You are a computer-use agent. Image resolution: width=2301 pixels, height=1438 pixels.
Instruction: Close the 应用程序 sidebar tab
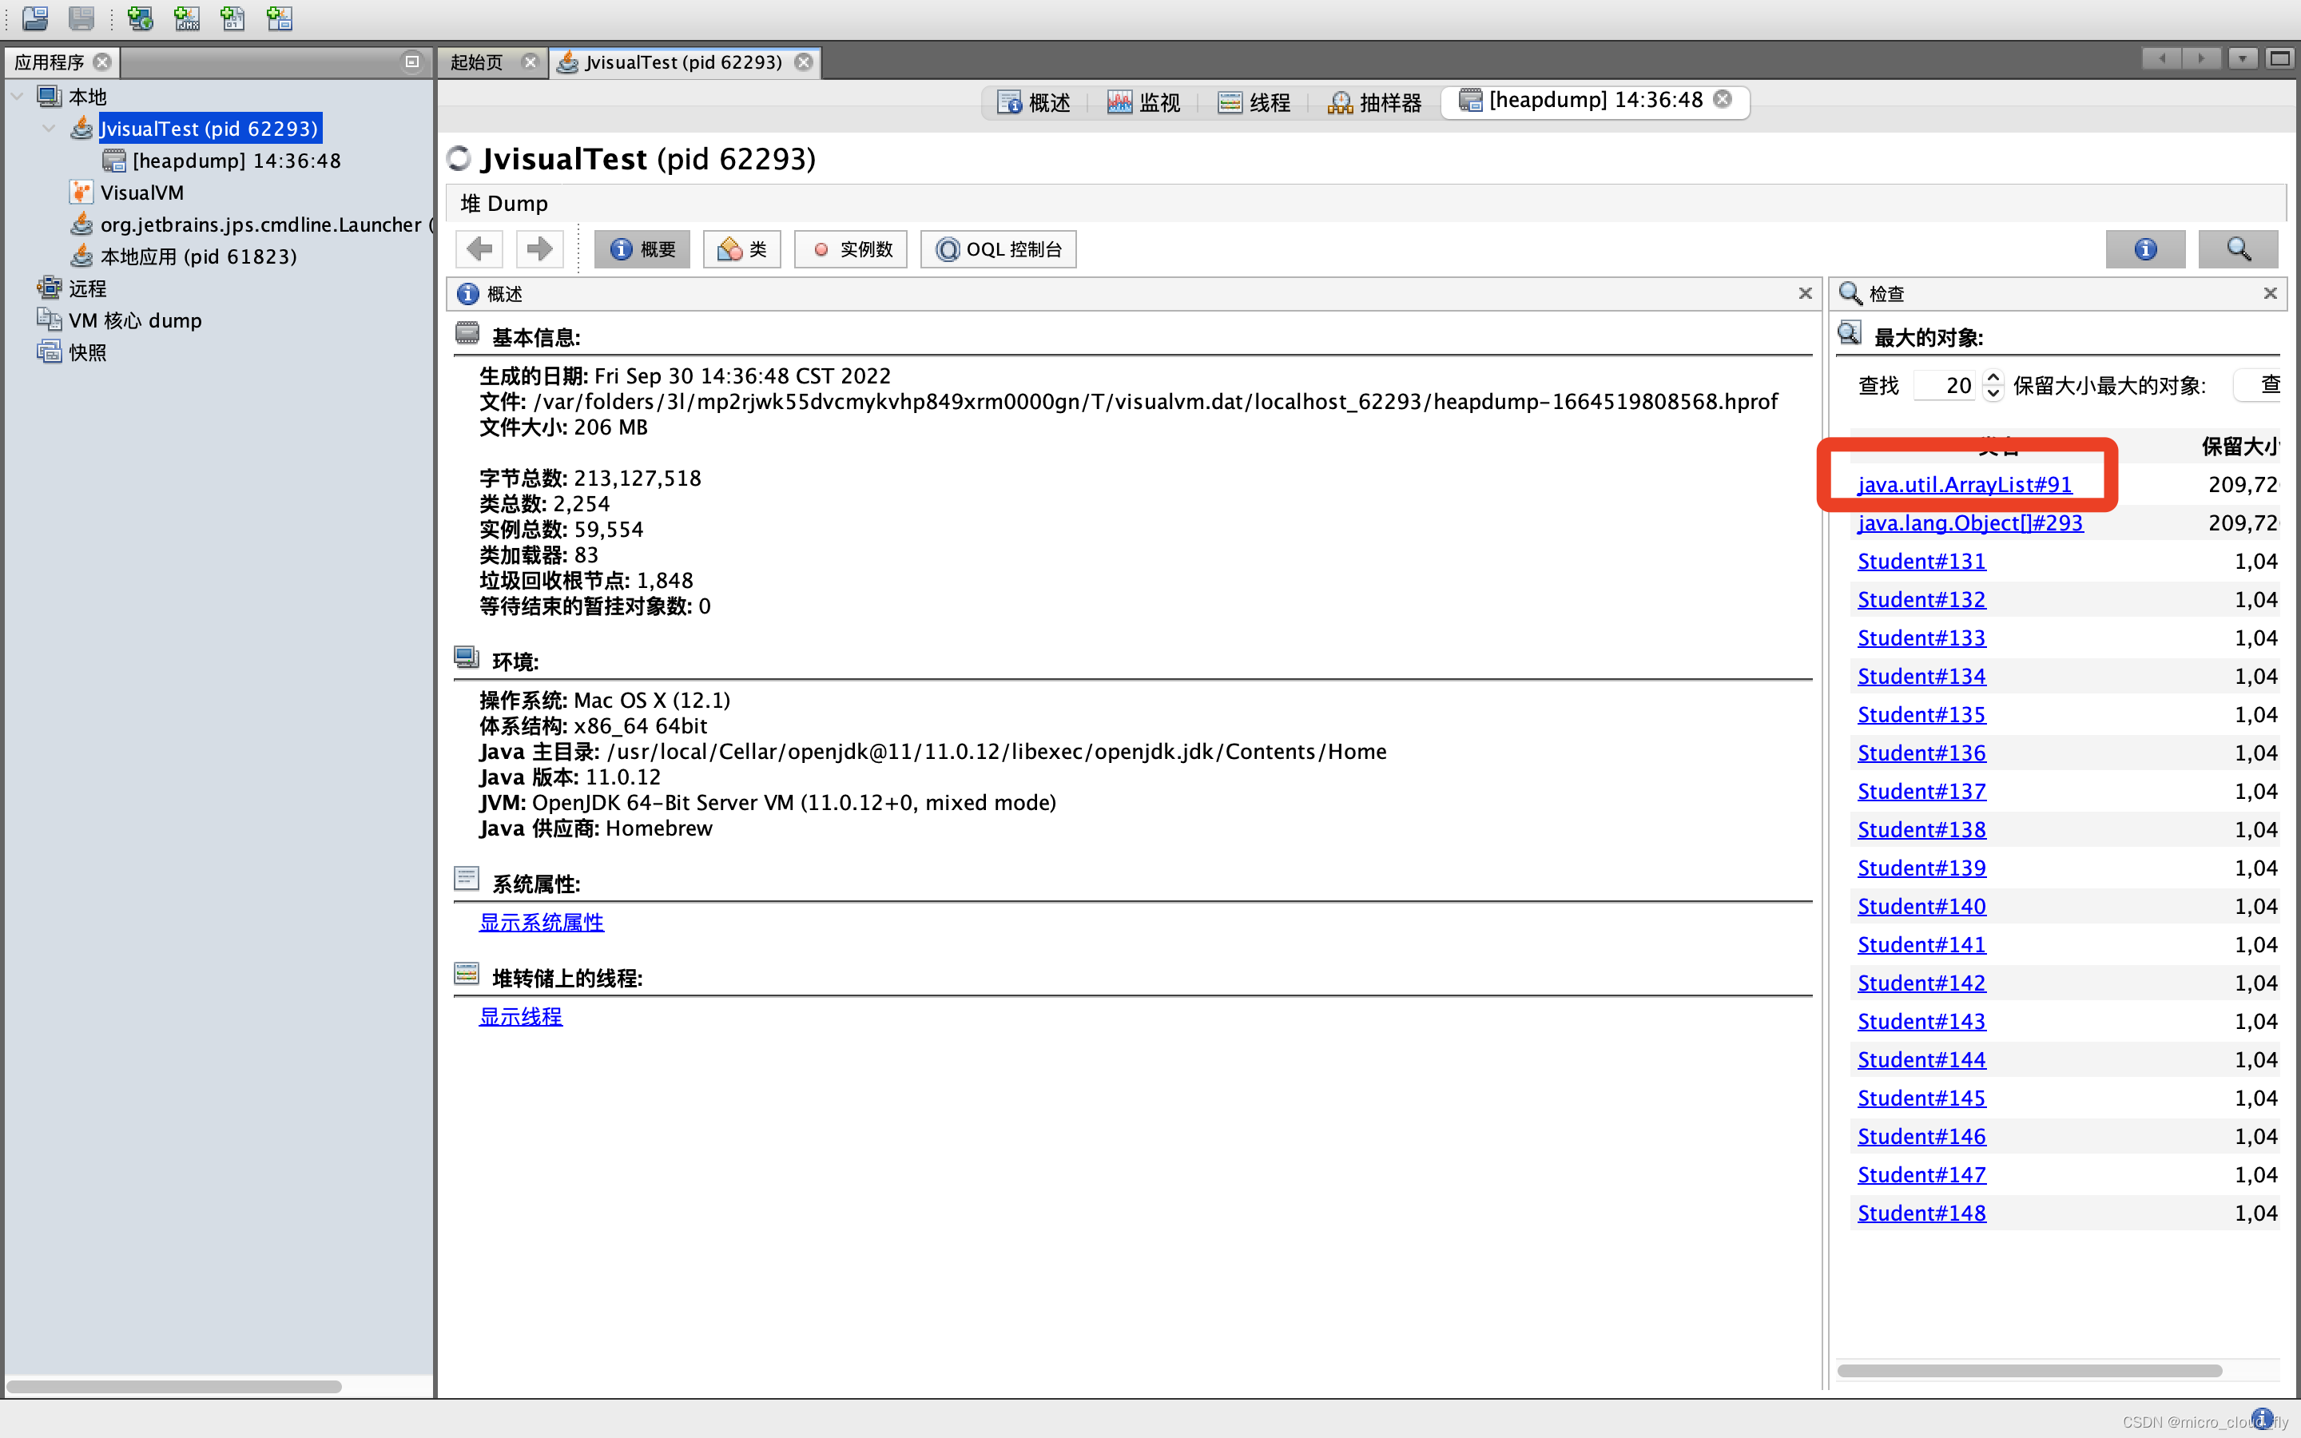pos(103,62)
